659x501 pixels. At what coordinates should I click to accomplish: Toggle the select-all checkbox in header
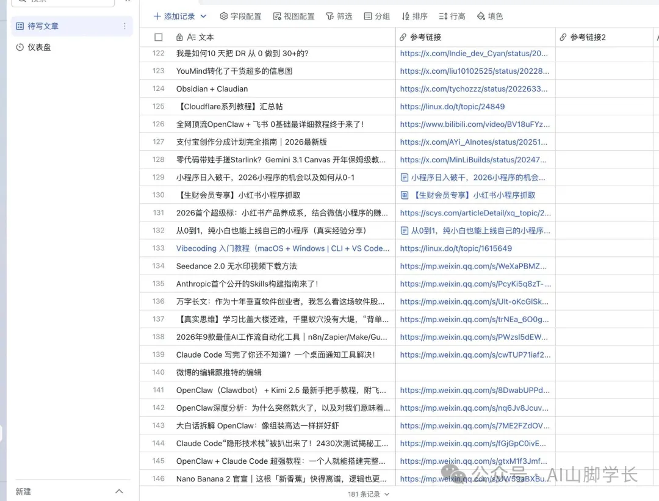(159, 37)
